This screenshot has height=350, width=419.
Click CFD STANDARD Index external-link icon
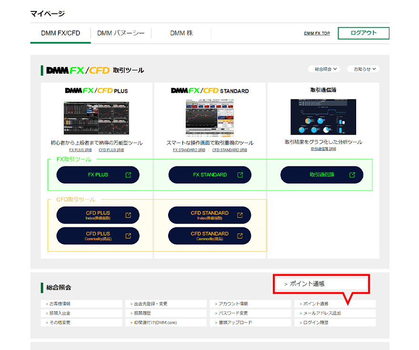(240, 215)
